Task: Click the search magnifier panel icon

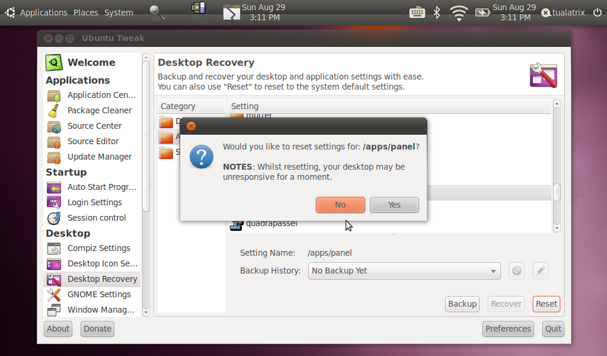Action: point(156,13)
